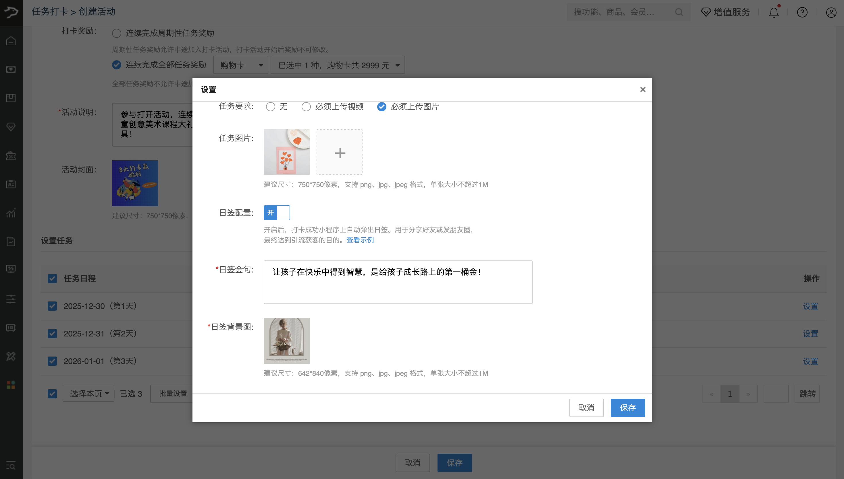844x479 pixels.
Task: Click the 保存 button in the dialog
Action: point(627,408)
